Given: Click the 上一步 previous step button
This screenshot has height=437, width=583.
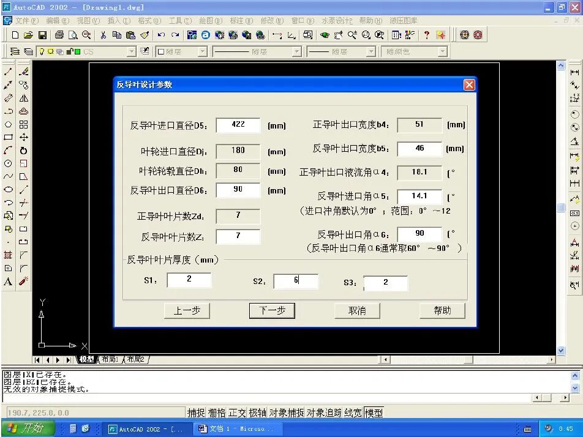Looking at the screenshot, I should pos(187,311).
